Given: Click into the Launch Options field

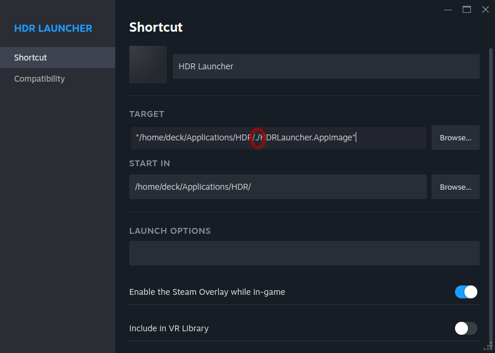Looking at the screenshot, I should [305, 253].
